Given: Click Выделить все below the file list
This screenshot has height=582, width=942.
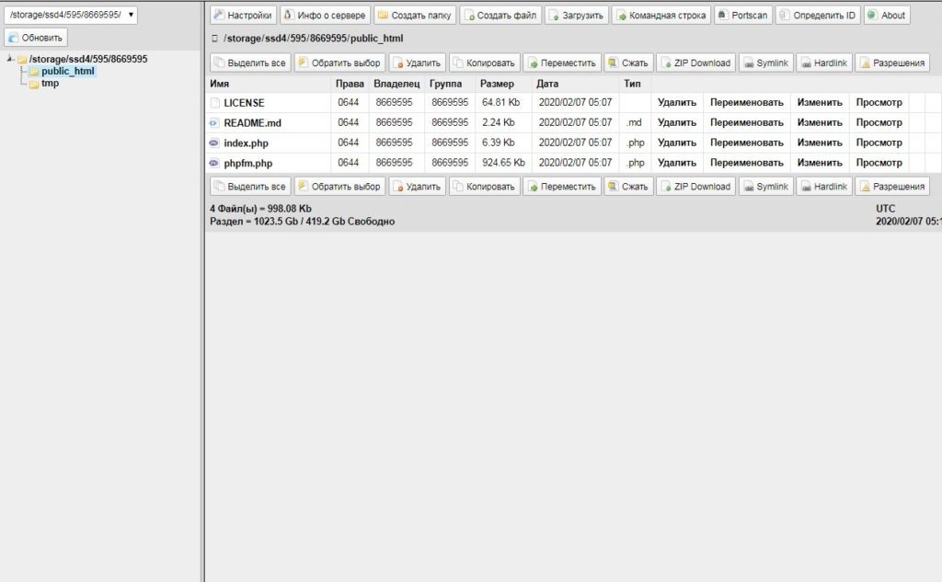Looking at the screenshot, I should tap(250, 187).
